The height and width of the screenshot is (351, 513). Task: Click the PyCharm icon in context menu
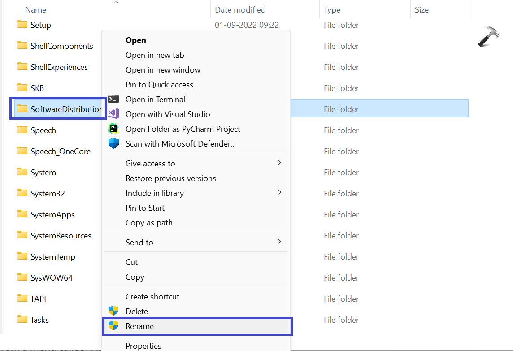coord(113,129)
